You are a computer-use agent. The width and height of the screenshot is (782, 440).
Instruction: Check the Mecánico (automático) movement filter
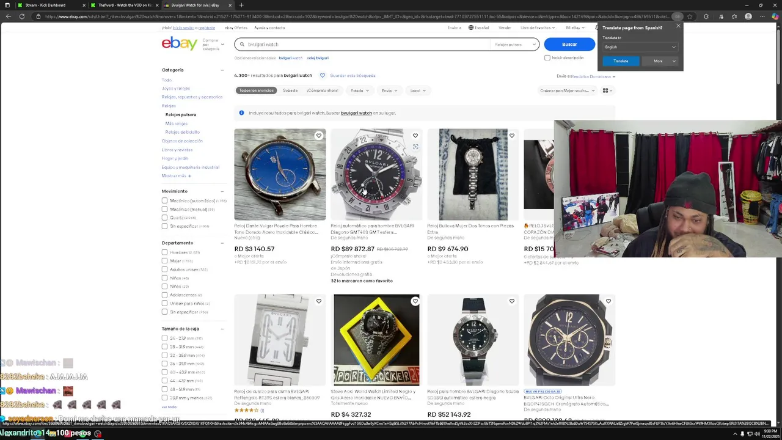164,200
